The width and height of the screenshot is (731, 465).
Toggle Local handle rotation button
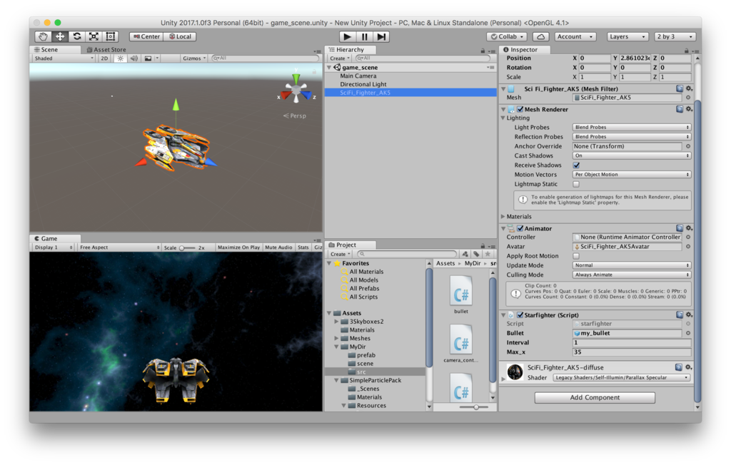[180, 36]
